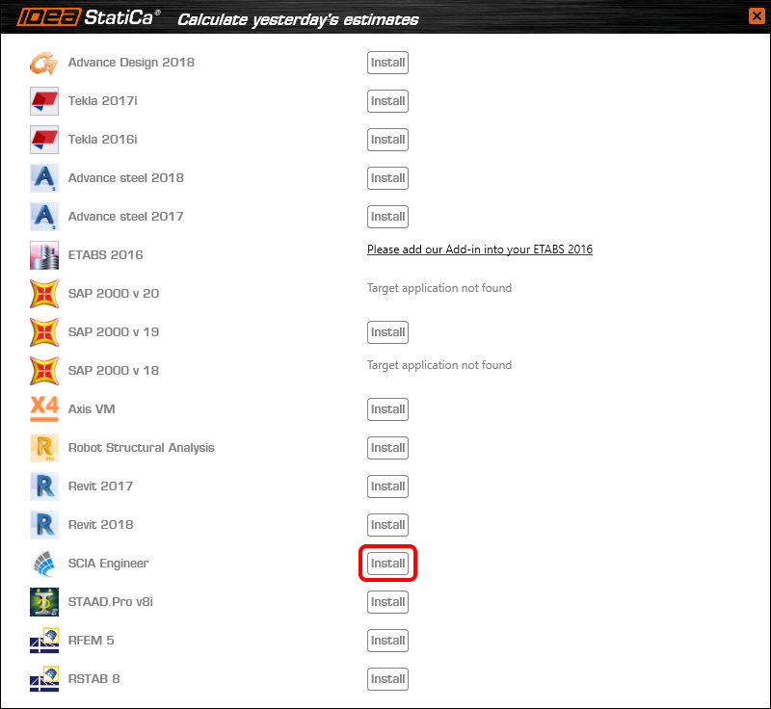771x709 pixels.
Task: Click the ETABS 2016 building icon
Action: (43, 255)
